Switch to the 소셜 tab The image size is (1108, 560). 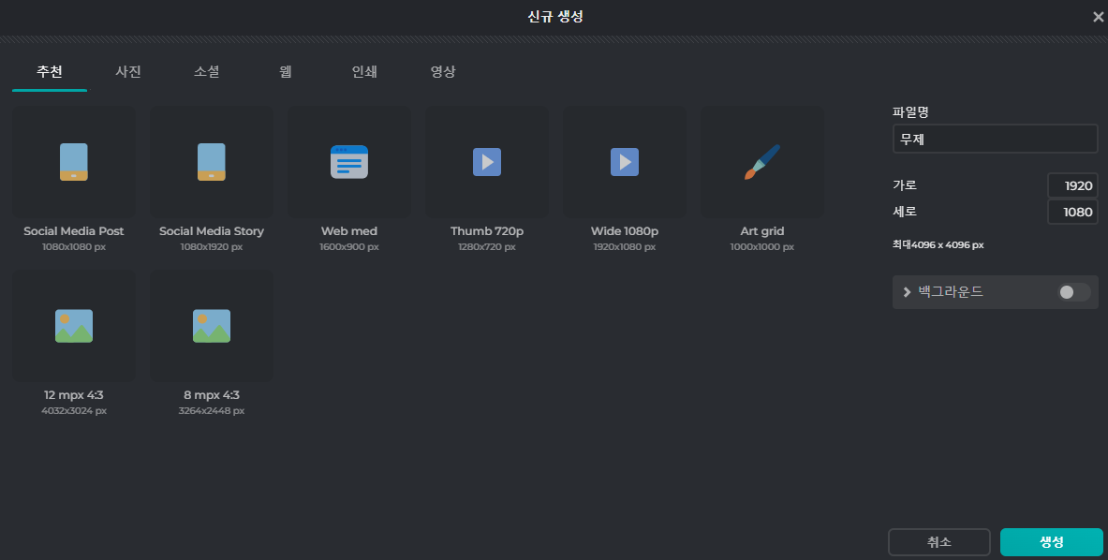click(x=206, y=71)
